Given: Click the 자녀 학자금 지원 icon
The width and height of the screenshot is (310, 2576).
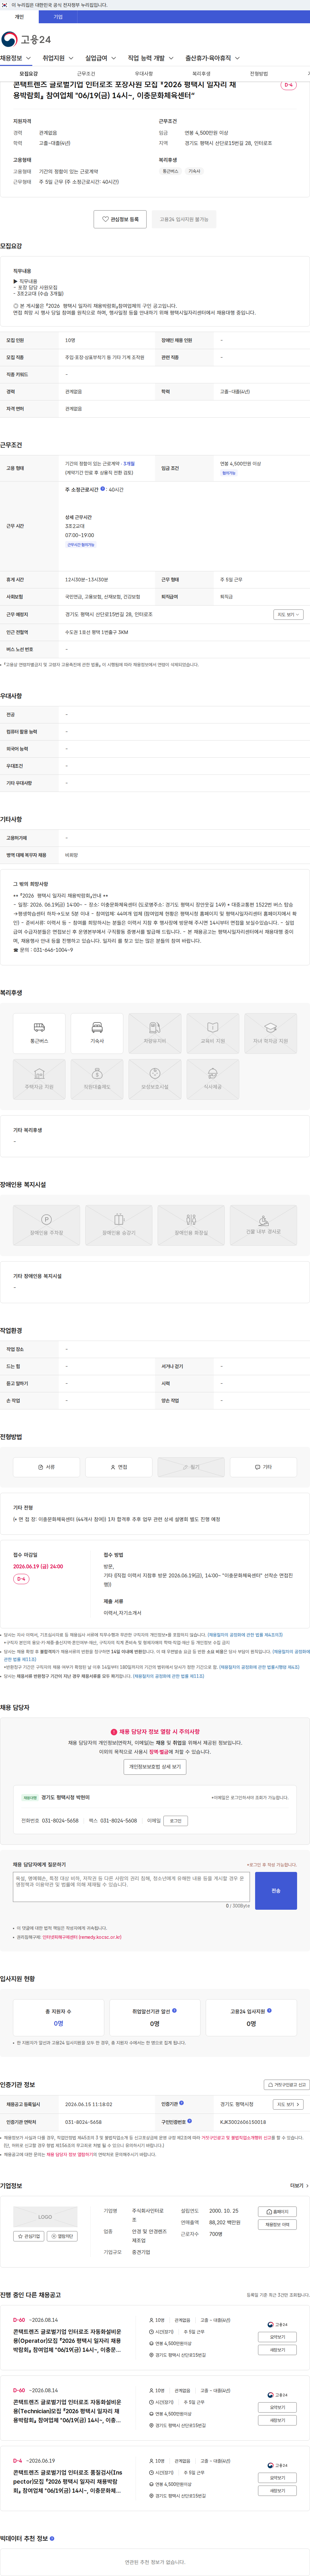Looking at the screenshot, I should (271, 1033).
